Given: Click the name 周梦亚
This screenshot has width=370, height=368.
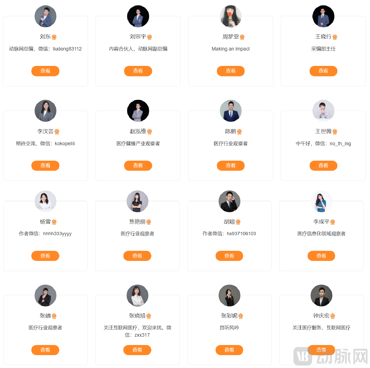Looking at the screenshot, I should click(x=230, y=37).
